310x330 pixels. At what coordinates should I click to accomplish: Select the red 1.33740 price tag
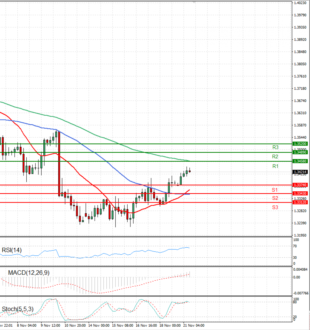(x=300, y=185)
